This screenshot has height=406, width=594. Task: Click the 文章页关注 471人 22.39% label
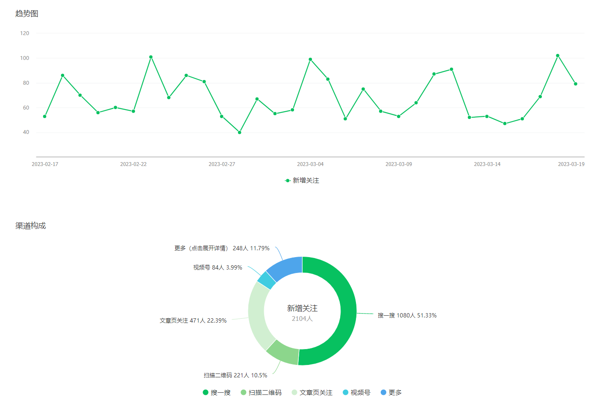tap(193, 320)
